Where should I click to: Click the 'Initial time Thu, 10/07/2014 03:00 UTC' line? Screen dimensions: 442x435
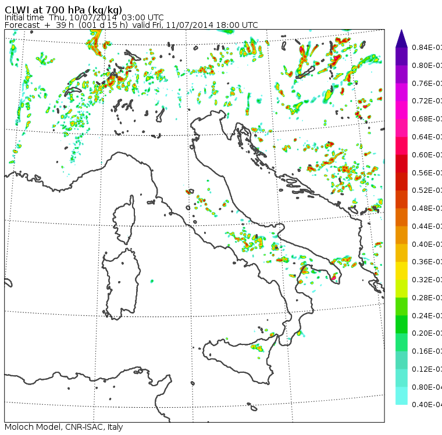coord(84,17)
